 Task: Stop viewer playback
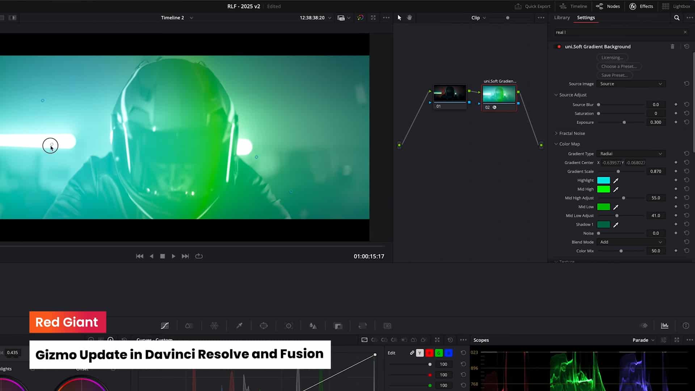click(163, 256)
